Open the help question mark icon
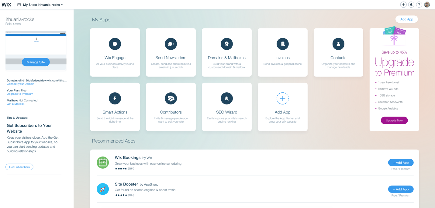This screenshot has width=435, height=208. tap(419, 5)
